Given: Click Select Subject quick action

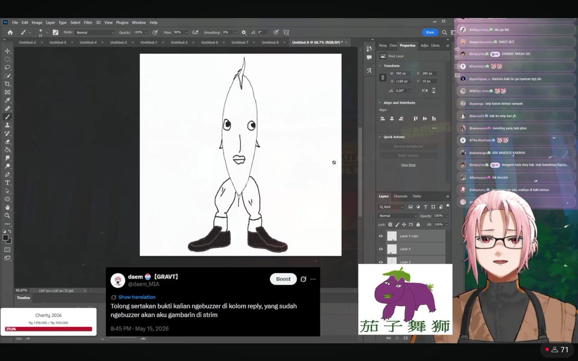Looking at the screenshot, I should [x=408, y=155].
